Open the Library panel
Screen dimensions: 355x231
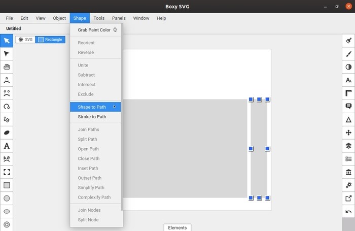click(x=348, y=172)
